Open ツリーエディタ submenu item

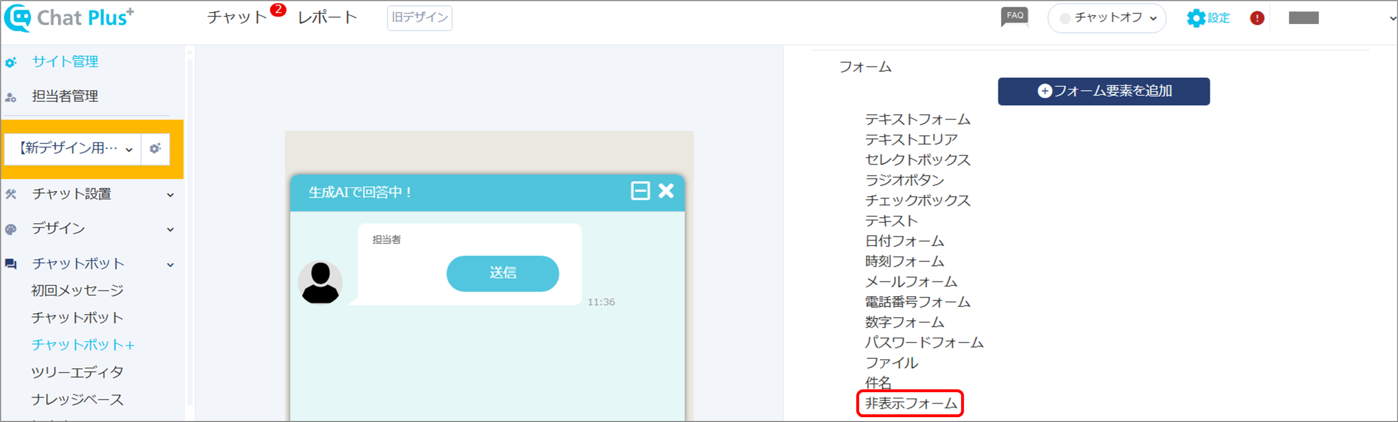[x=77, y=372]
